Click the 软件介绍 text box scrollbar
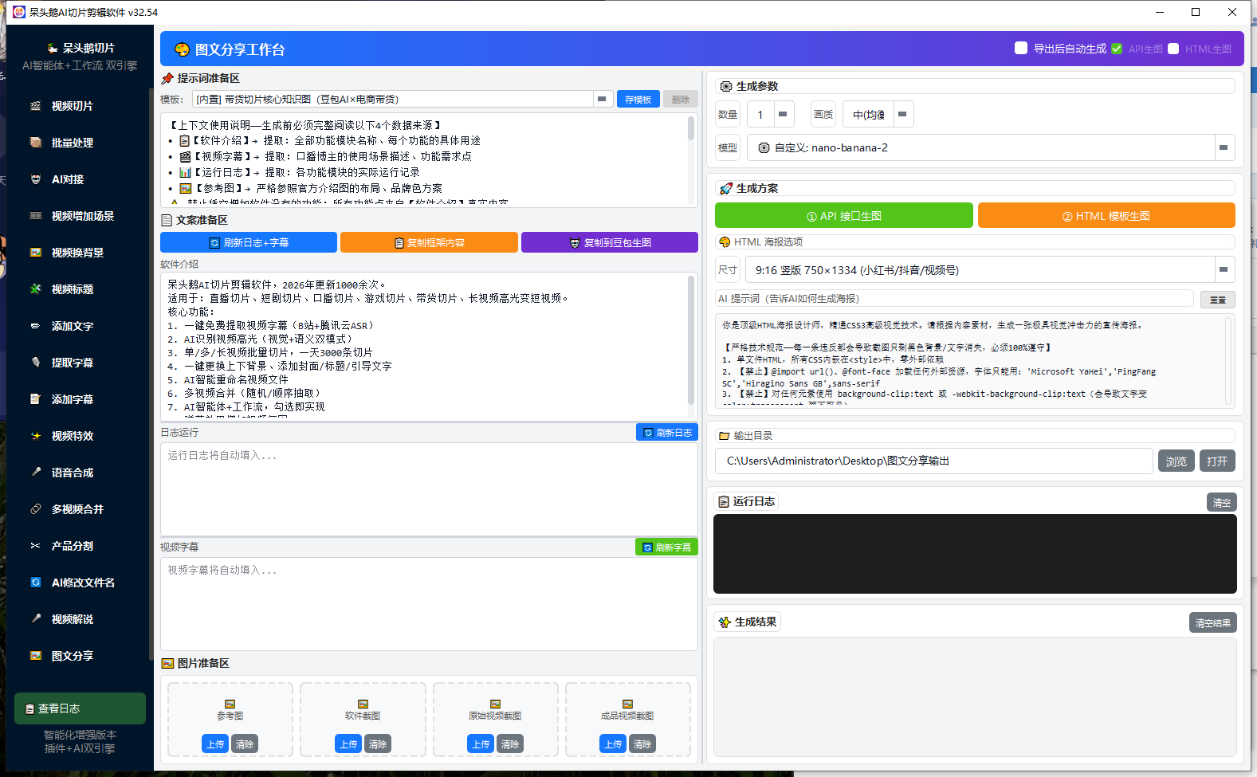Screen dimensions: 1257x777 point(691,340)
